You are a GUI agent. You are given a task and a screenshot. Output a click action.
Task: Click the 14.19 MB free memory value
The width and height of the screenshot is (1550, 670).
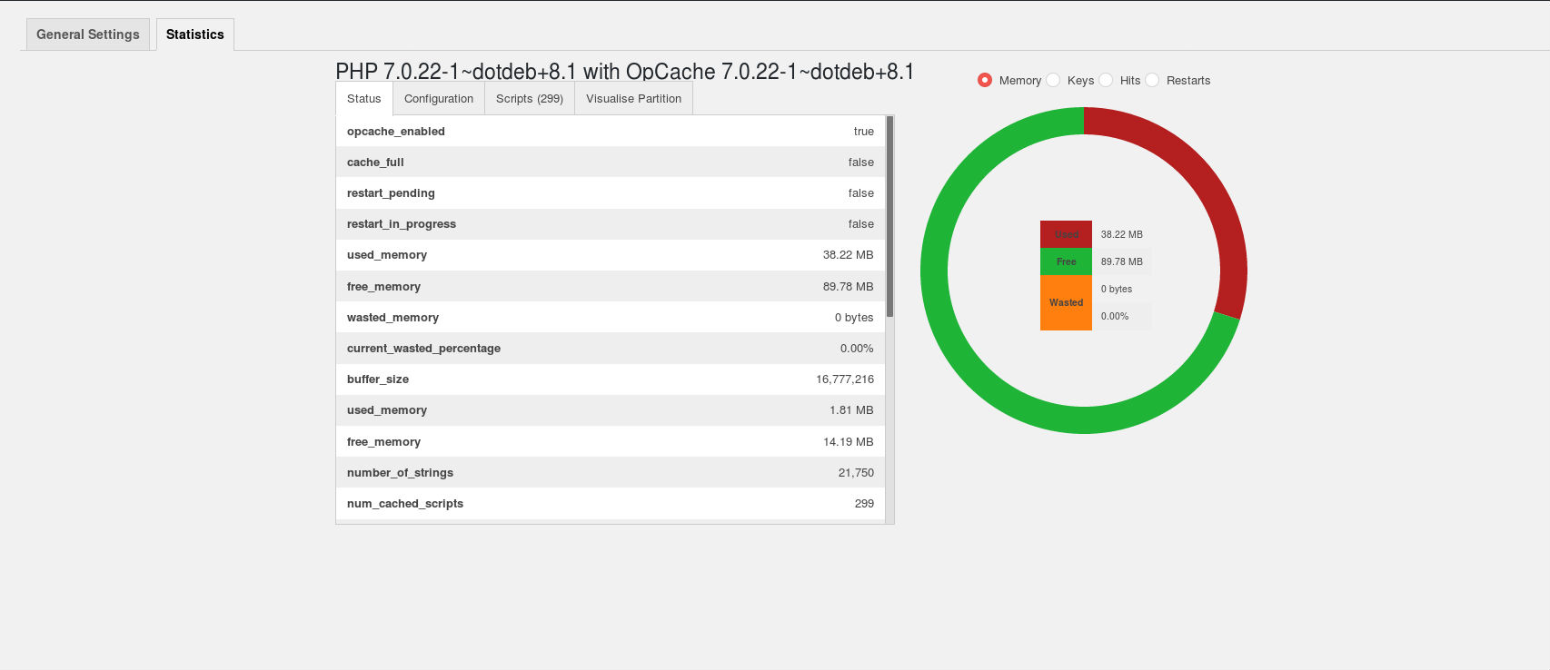[x=849, y=442]
